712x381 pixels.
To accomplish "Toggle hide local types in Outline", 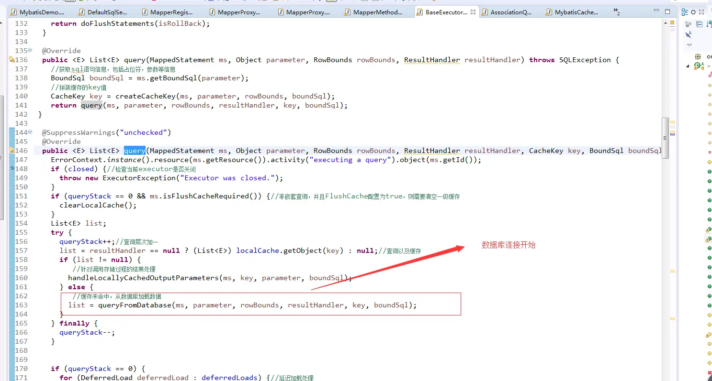I will pos(689,34).
